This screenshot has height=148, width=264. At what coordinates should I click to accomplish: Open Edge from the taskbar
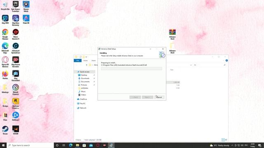[71, 145]
